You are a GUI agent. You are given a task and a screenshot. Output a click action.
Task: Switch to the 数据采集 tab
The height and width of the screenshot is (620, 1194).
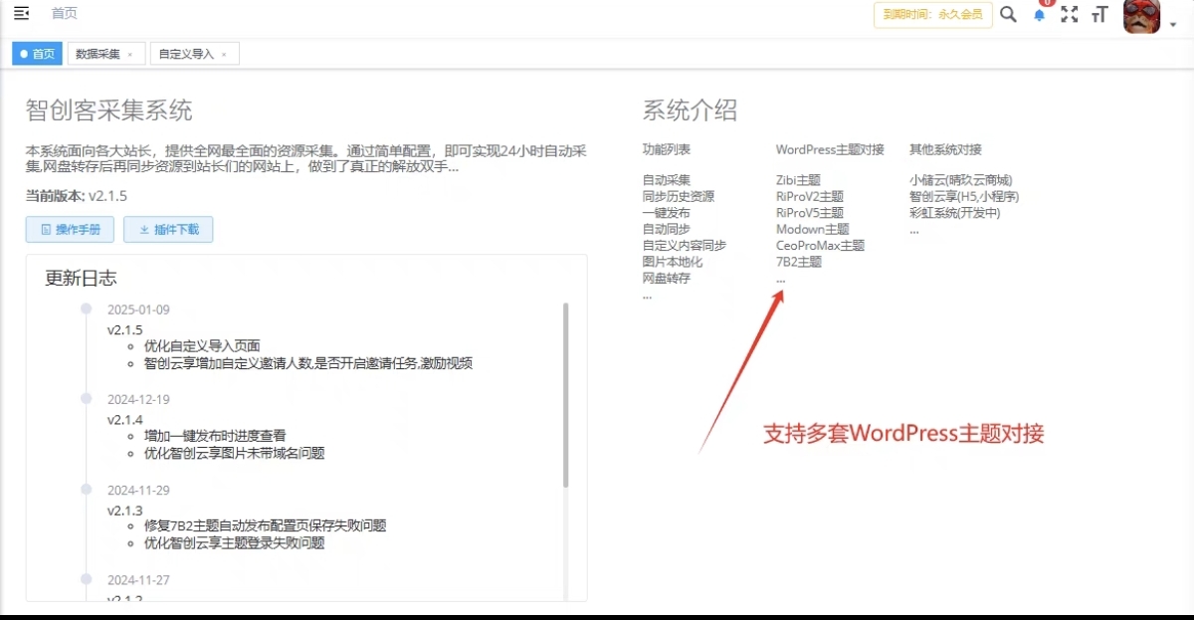[99, 53]
